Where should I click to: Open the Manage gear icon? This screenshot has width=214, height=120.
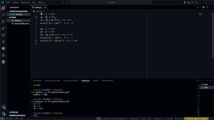click(x=3, y=113)
